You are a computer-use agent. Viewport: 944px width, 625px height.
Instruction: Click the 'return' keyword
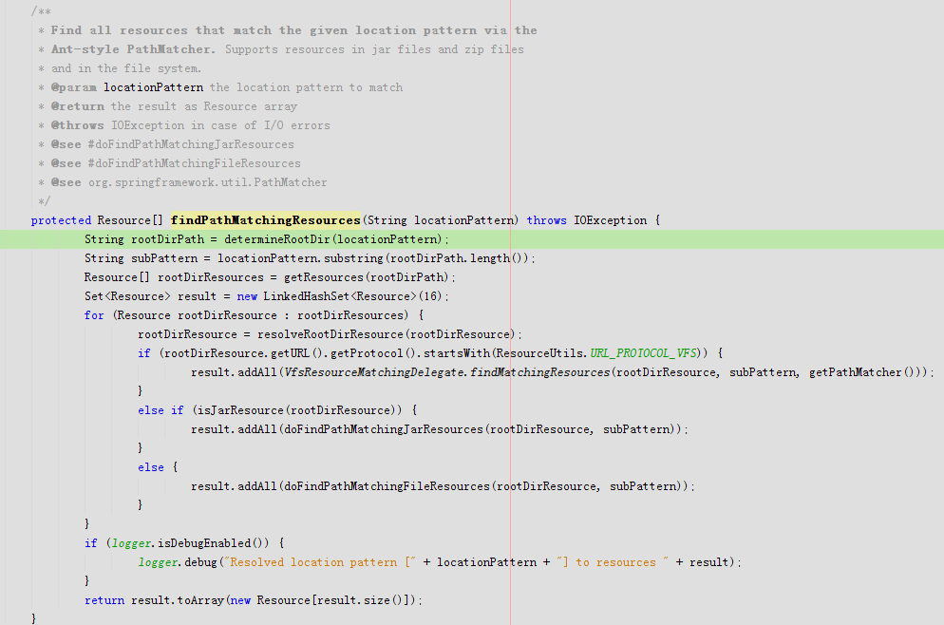(104, 600)
